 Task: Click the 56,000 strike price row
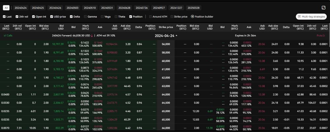(x=166, y=44)
